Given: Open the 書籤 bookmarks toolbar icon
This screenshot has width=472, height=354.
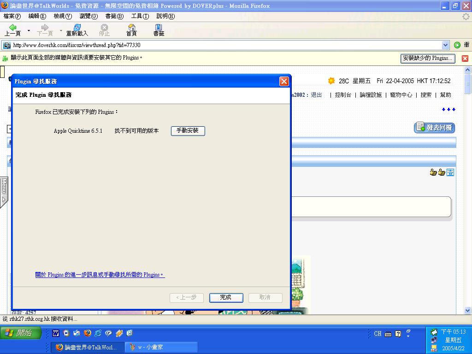Looking at the screenshot, I should tap(159, 30).
